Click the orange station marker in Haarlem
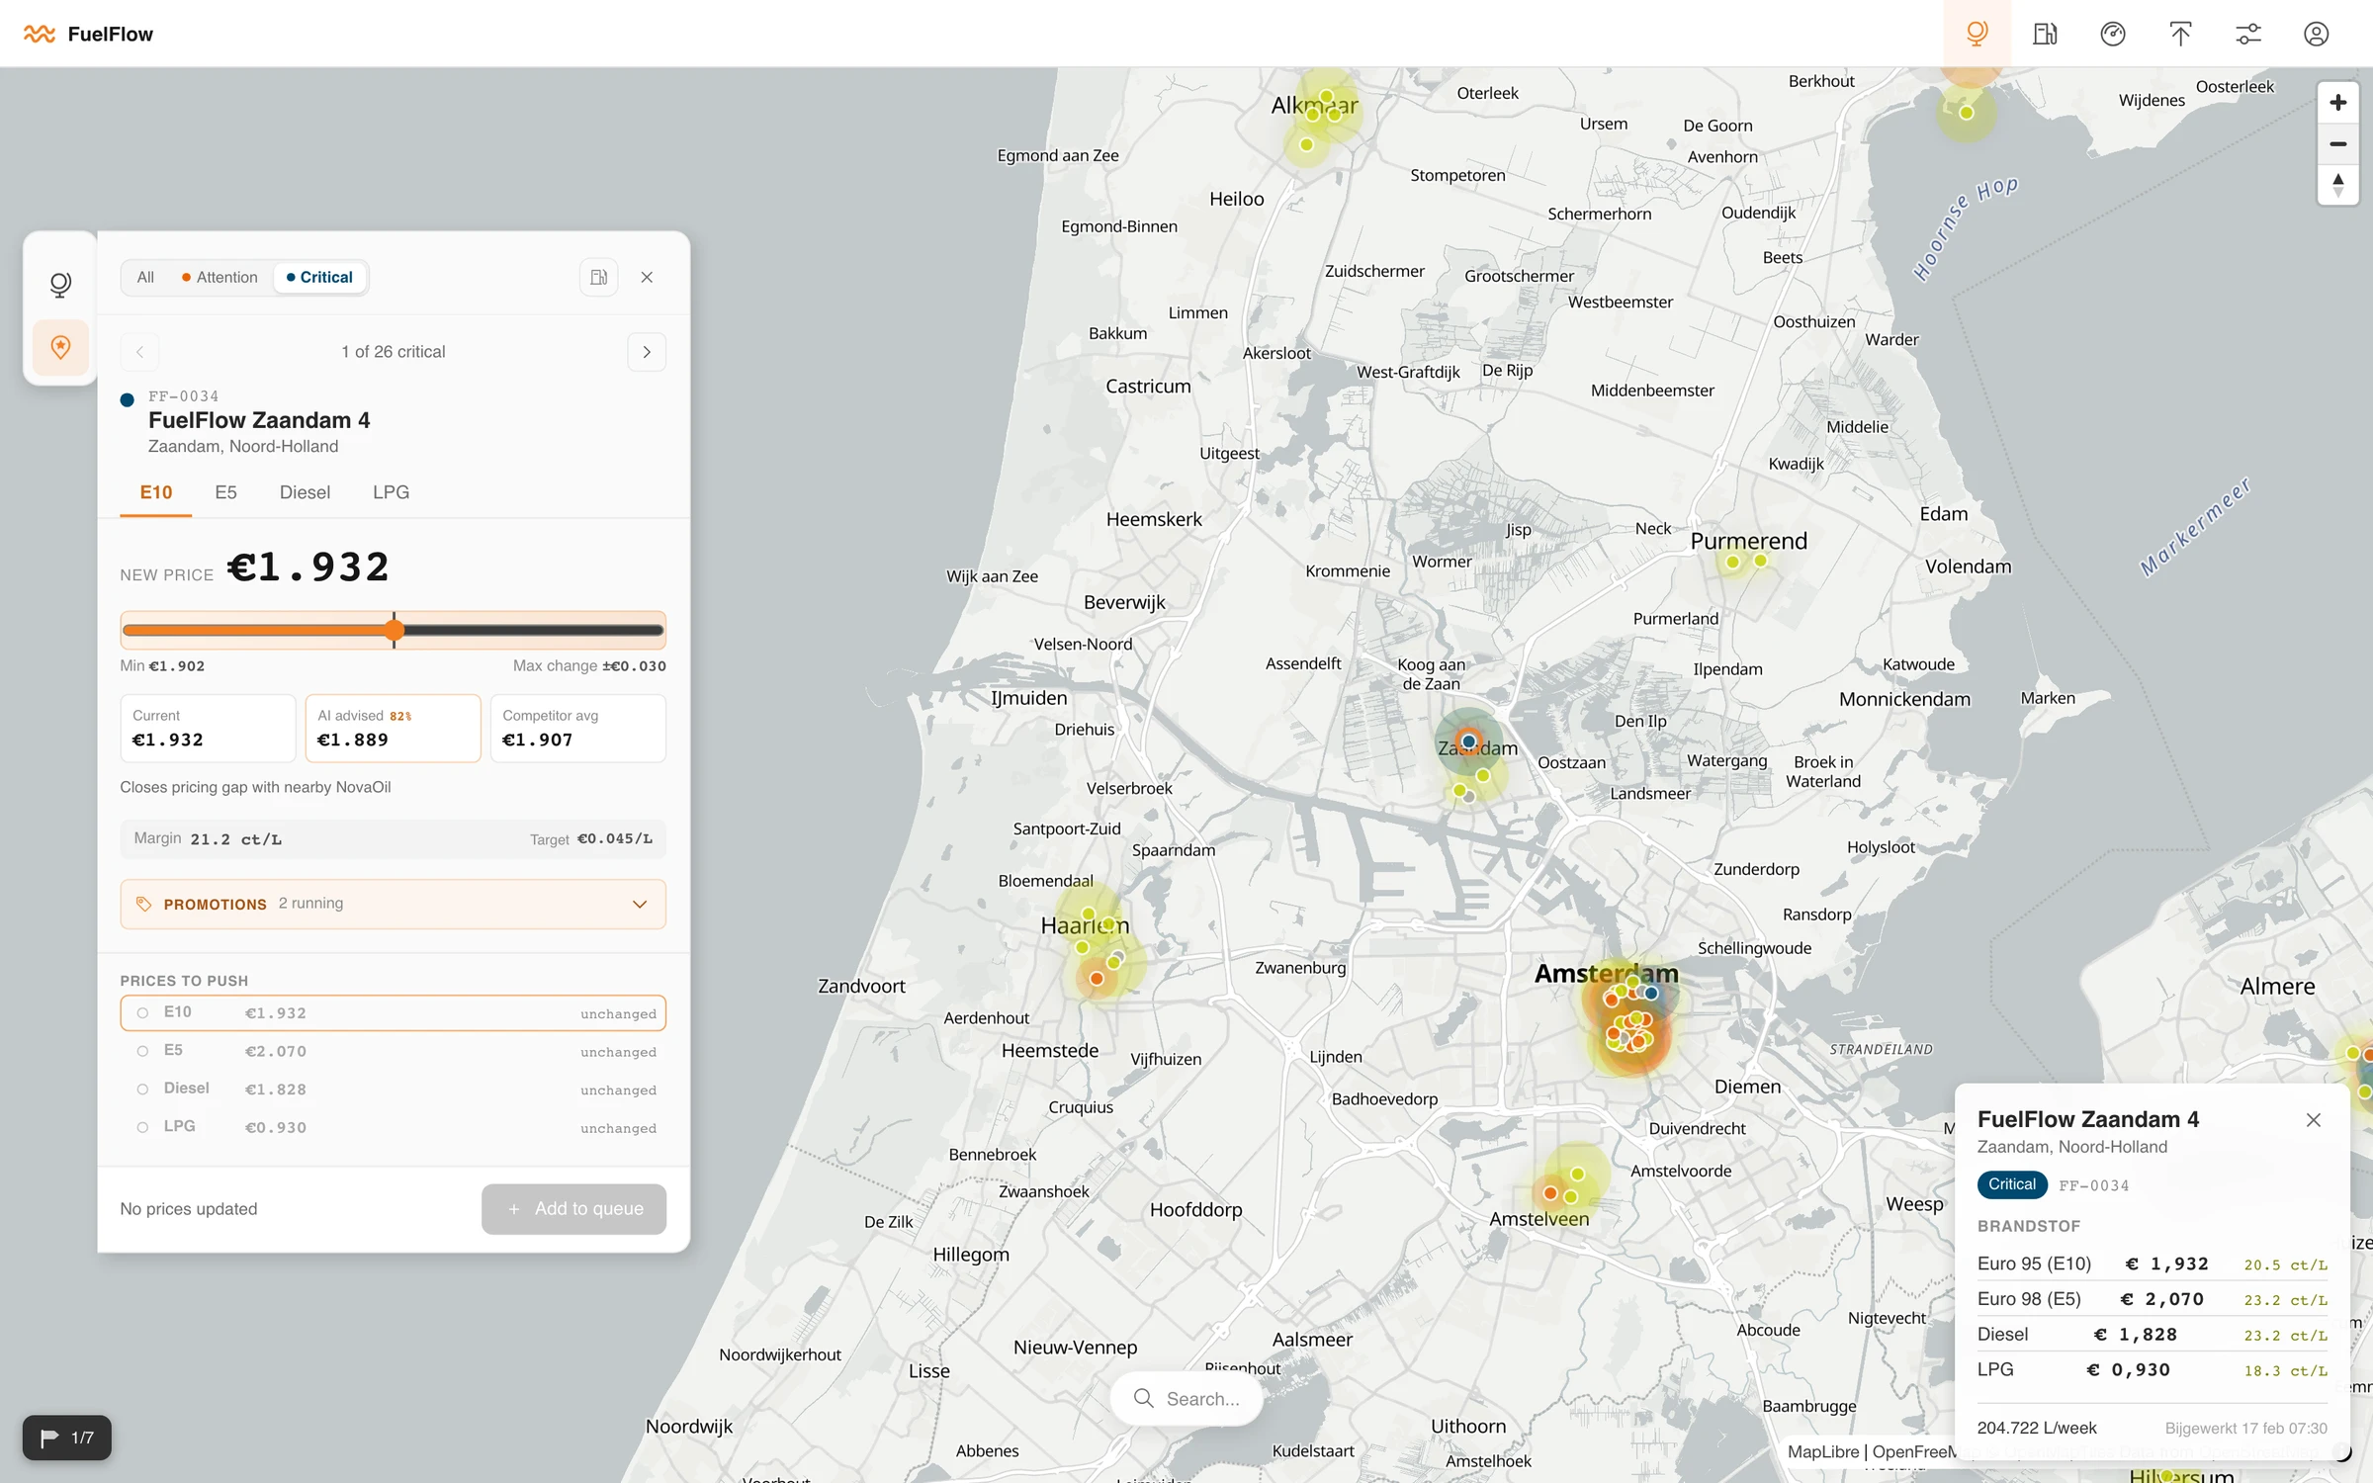 [x=1096, y=979]
